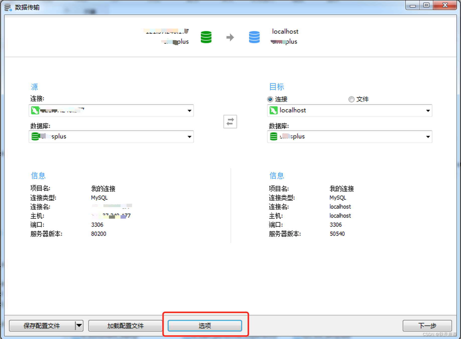Click the source MySQL connection type value
The height and width of the screenshot is (339, 461).
point(99,198)
